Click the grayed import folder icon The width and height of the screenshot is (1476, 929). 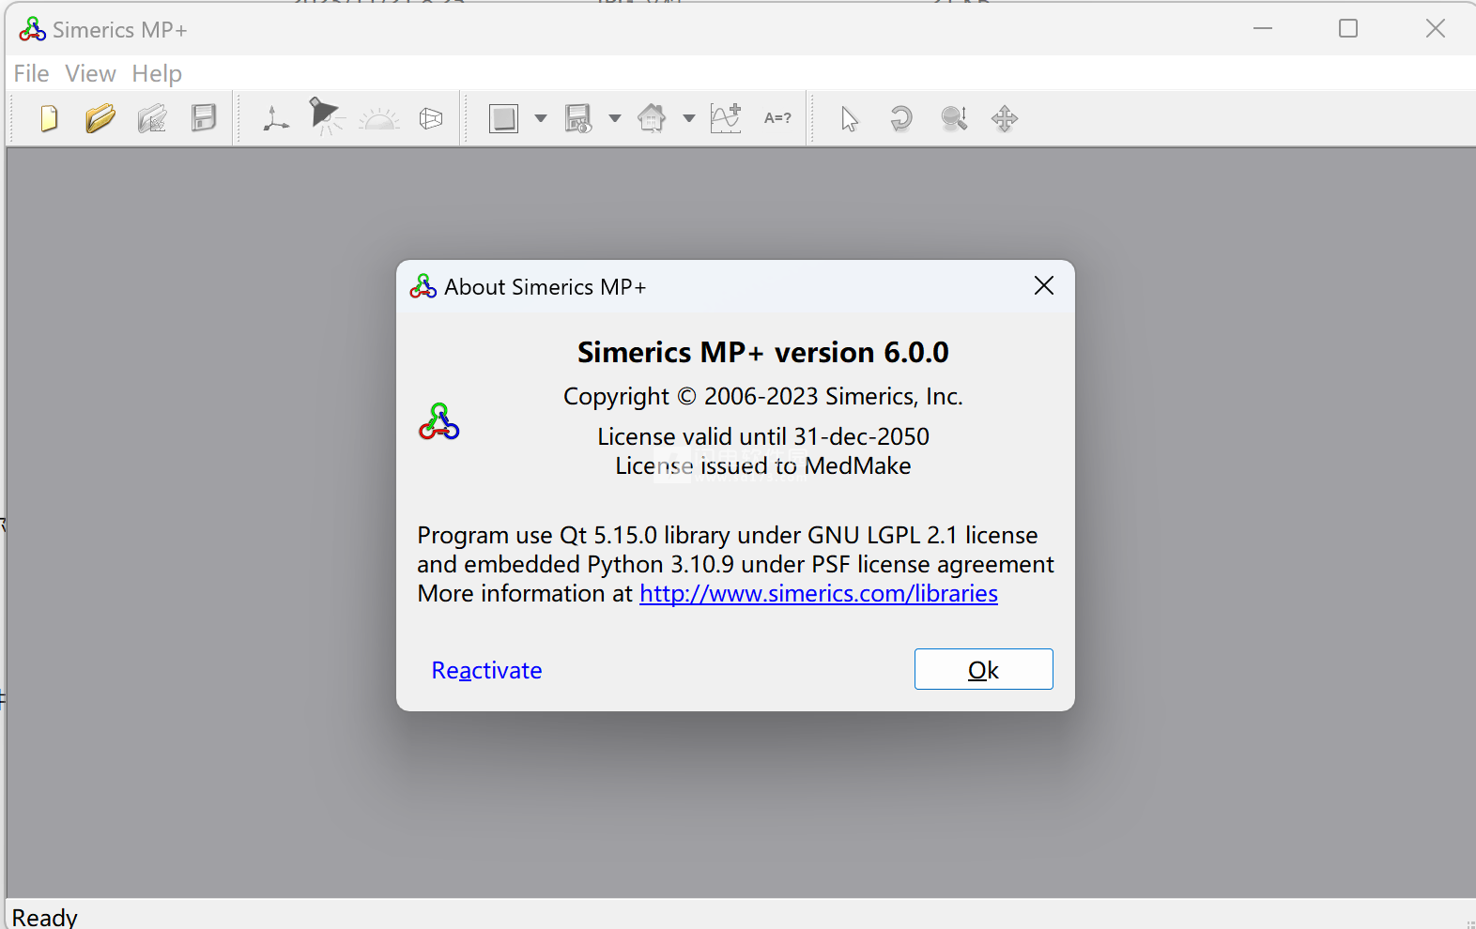[x=152, y=119]
